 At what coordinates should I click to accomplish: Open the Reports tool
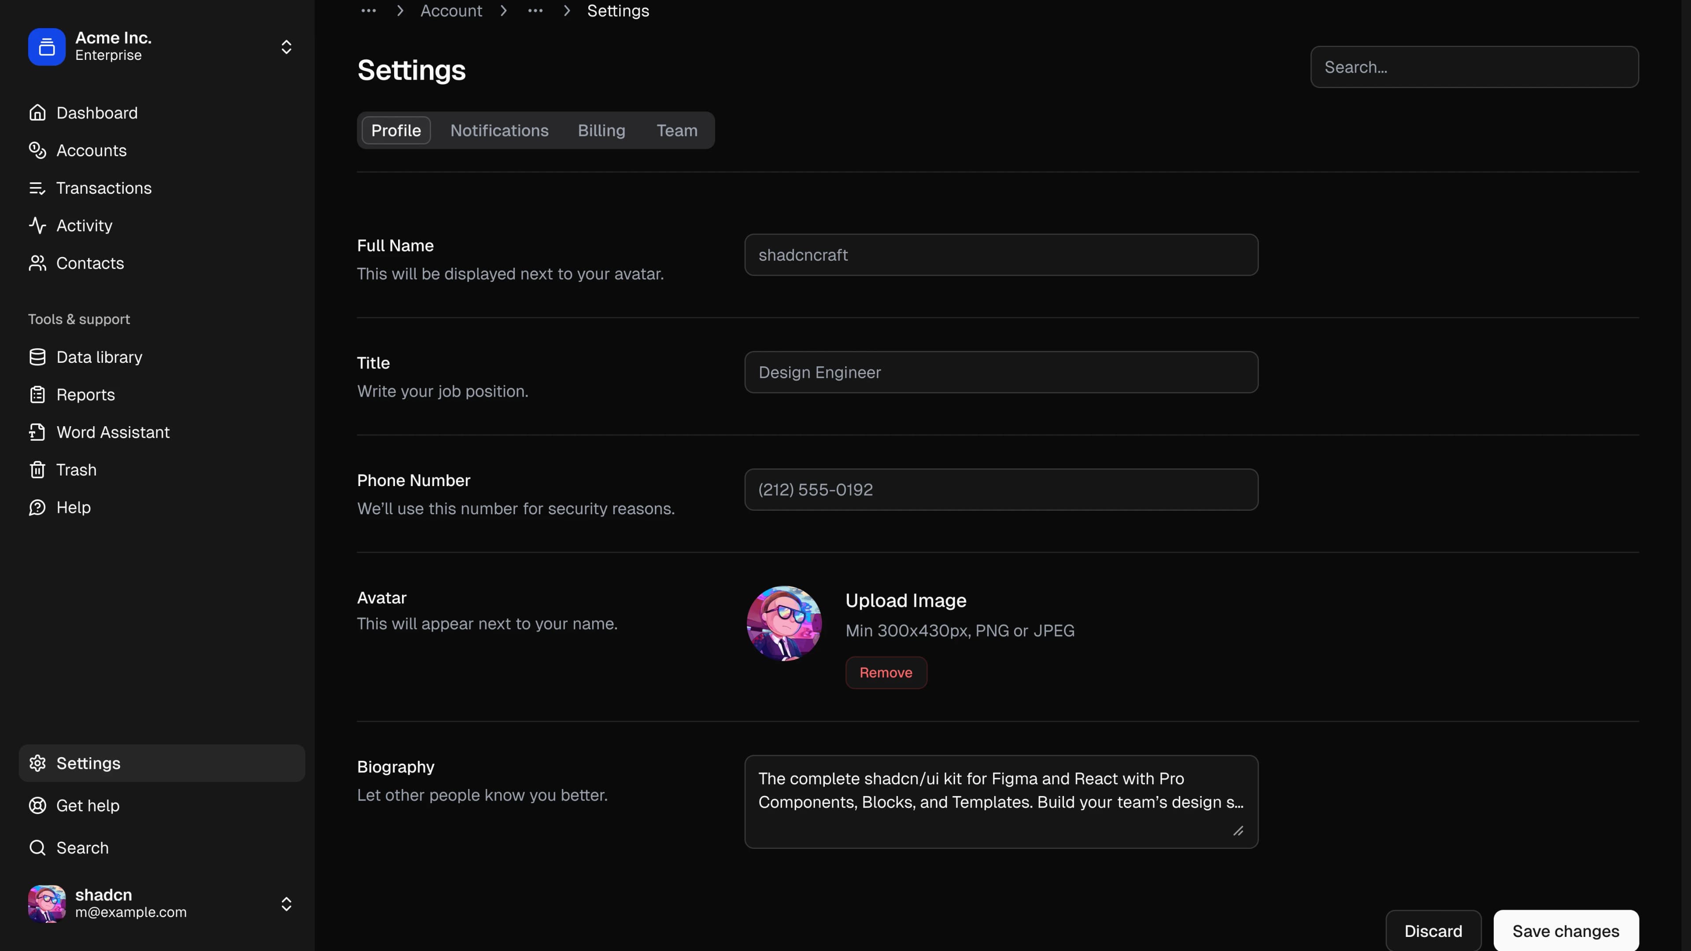pyautogui.click(x=86, y=394)
